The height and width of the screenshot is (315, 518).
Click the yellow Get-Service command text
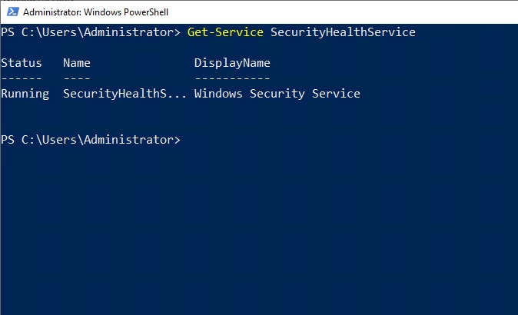coord(225,32)
